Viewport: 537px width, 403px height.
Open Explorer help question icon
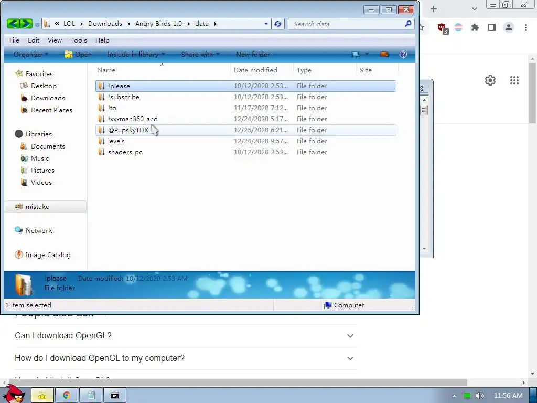click(403, 54)
